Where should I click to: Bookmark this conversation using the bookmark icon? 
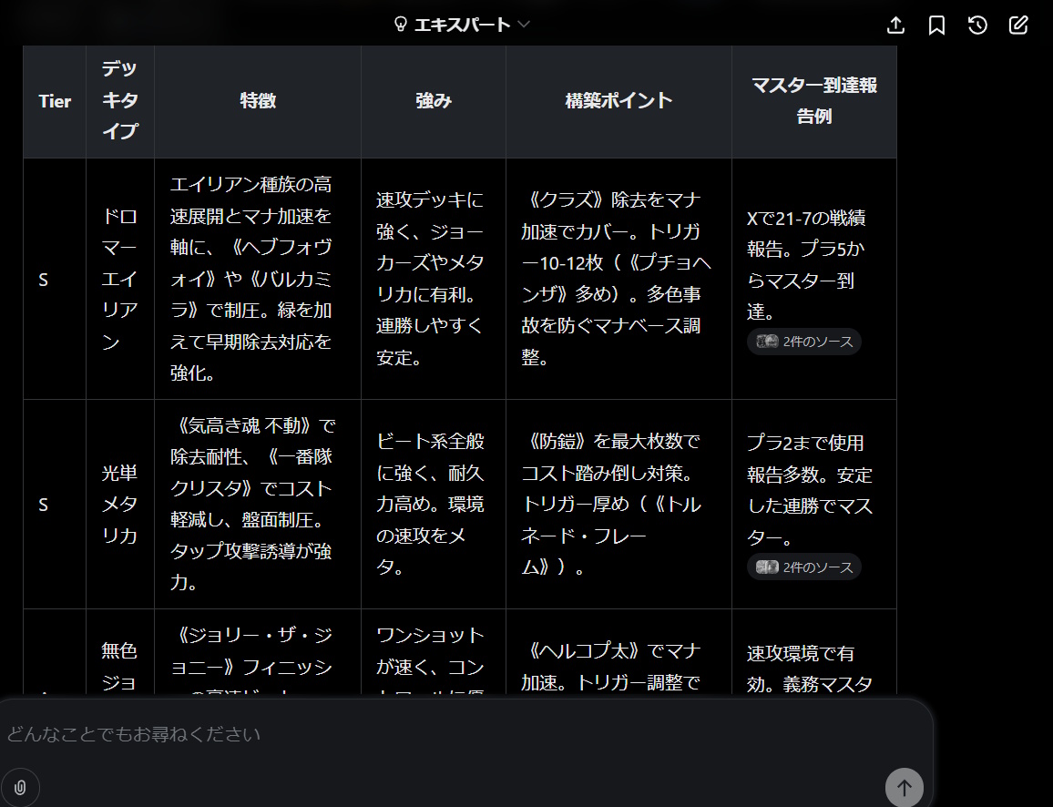[x=936, y=26]
